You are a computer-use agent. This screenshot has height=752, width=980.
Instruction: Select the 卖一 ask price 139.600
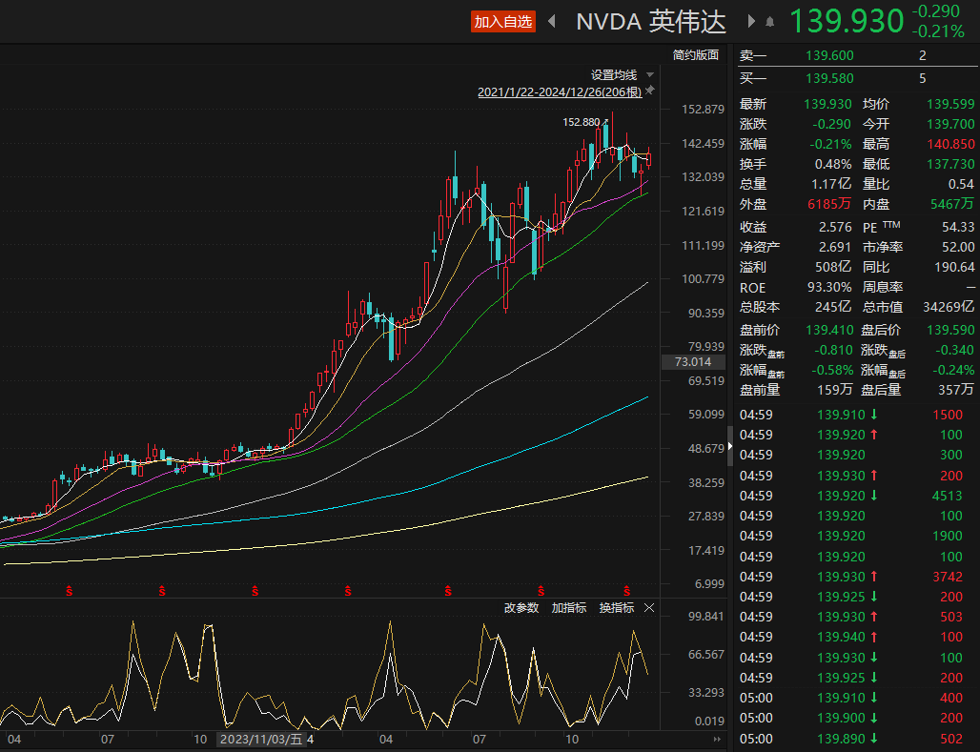point(829,56)
